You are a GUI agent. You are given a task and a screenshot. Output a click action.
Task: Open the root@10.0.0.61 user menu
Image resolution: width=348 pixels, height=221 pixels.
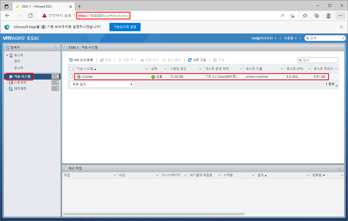(264, 38)
